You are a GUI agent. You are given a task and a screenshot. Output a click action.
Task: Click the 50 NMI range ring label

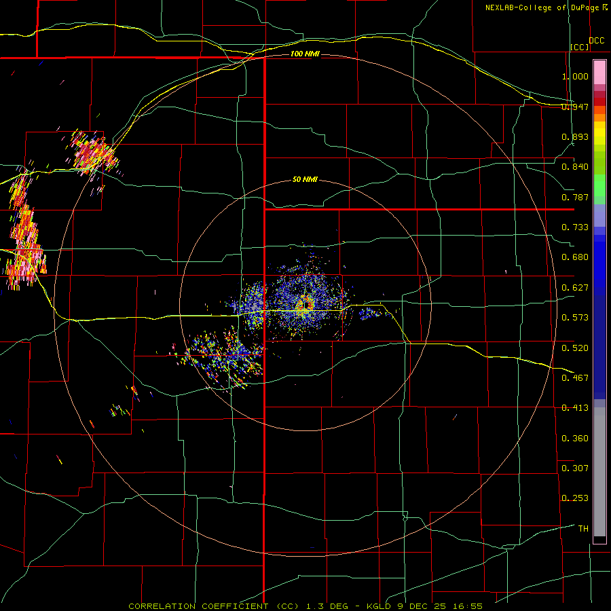point(305,179)
